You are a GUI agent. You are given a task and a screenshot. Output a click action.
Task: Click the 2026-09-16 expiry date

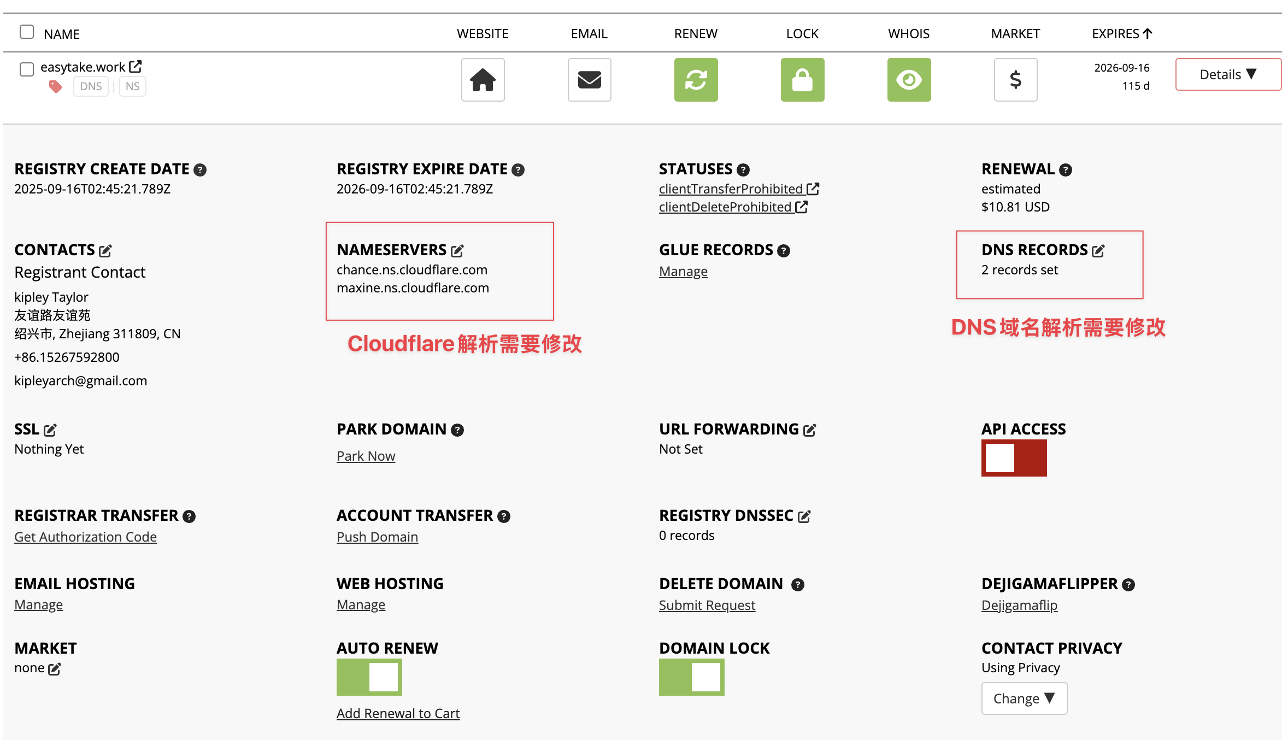(1121, 68)
